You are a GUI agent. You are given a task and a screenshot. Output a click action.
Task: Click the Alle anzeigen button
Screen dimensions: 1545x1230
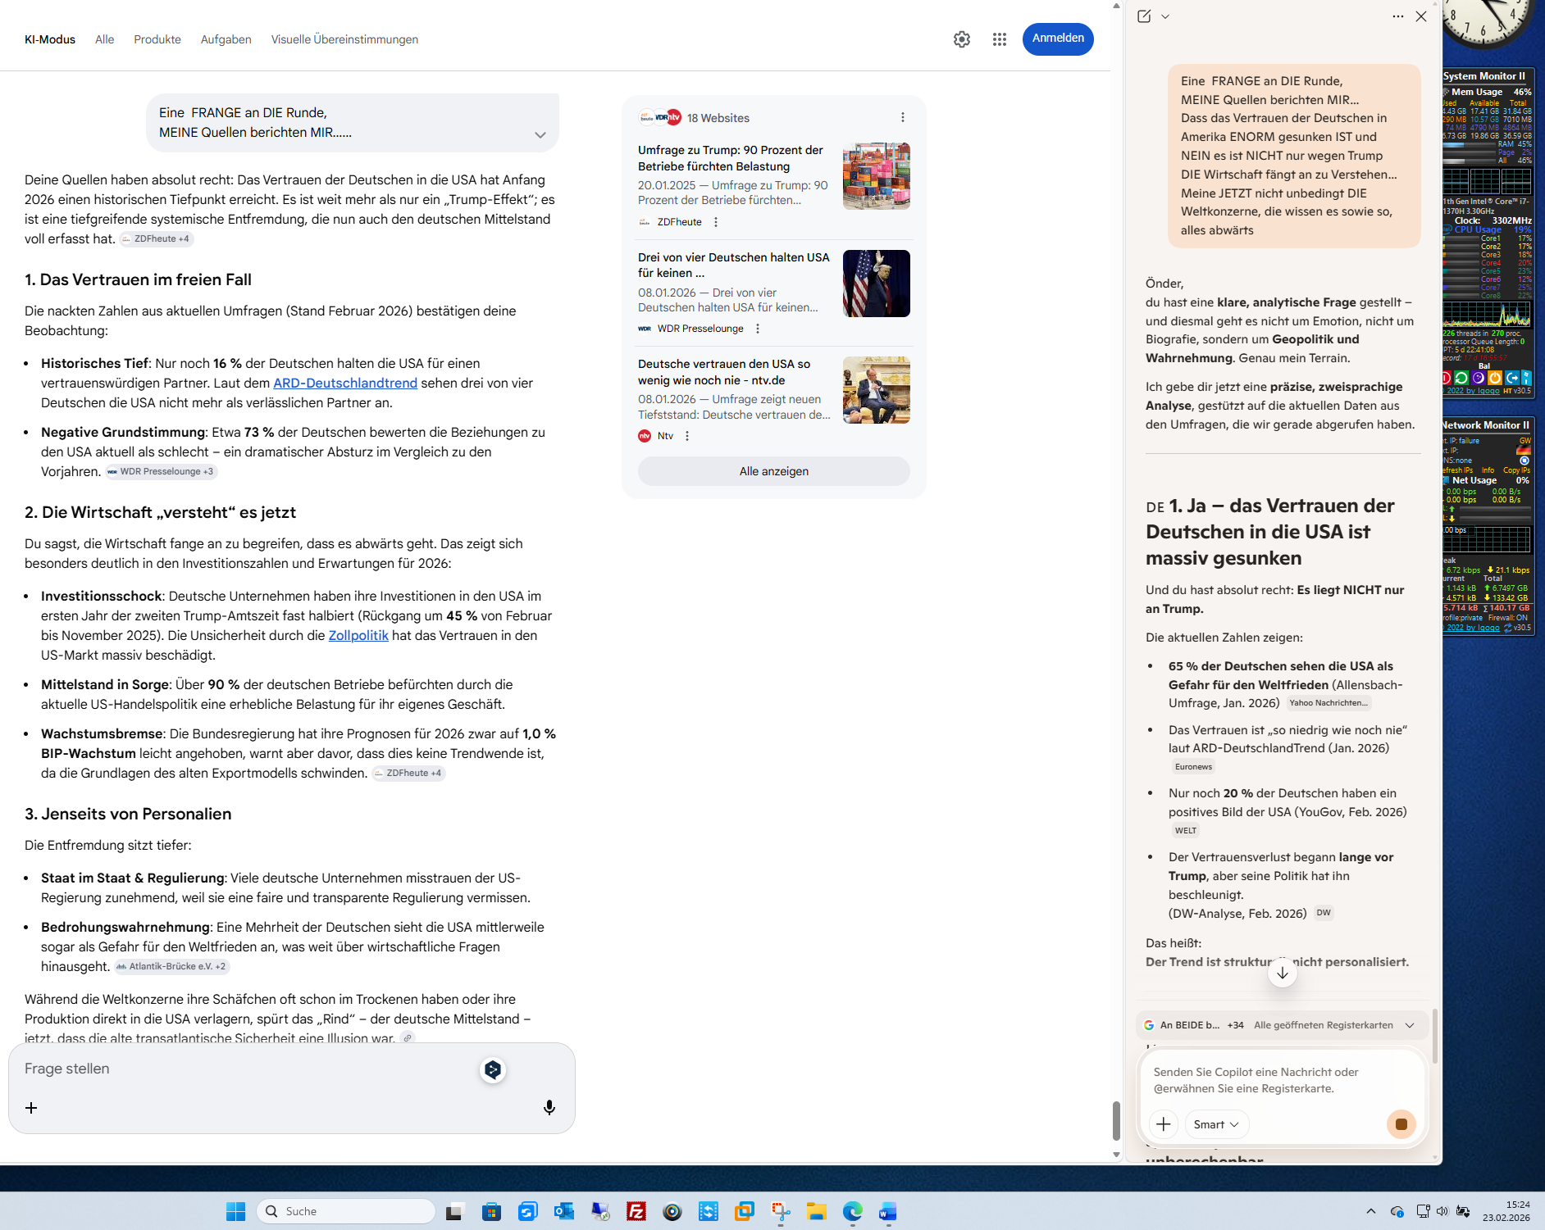(773, 471)
